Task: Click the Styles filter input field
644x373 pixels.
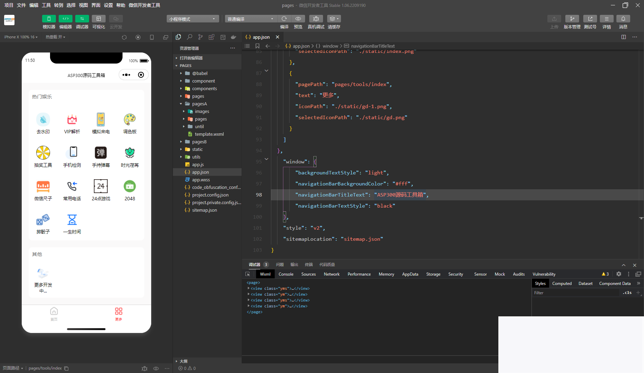Action: pyautogui.click(x=575, y=293)
